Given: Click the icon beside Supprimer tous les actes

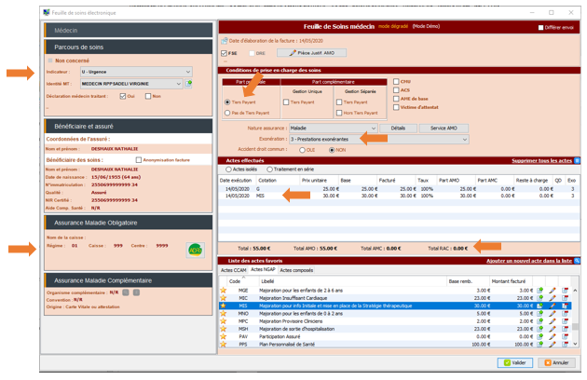Looking at the screenshot, I should (577, 160).
